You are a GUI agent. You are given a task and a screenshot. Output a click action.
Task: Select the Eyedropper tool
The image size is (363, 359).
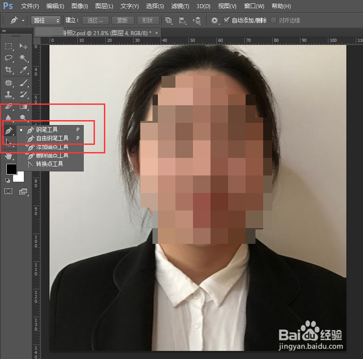(x=23, y=69)
